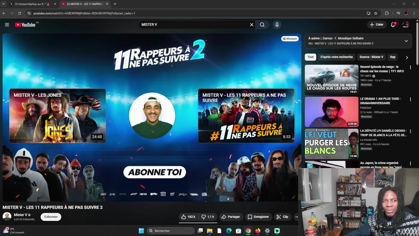Viewport: 419px width, 236px height.
Task: Open the media control icon in Chrome toolbar
Action: 398,13
